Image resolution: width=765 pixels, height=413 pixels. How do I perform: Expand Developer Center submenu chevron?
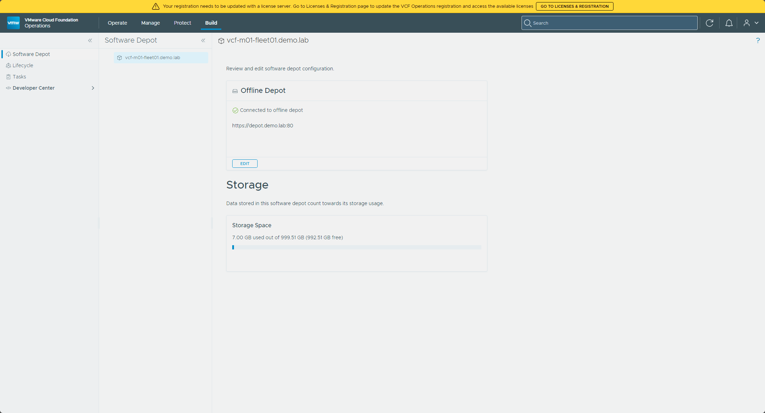point(93,88)
